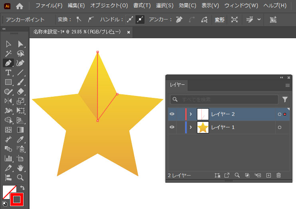This screenshot has height=209, width=296.
Task: Choose the Magic Wand tool
Action: tap(8, 53)
